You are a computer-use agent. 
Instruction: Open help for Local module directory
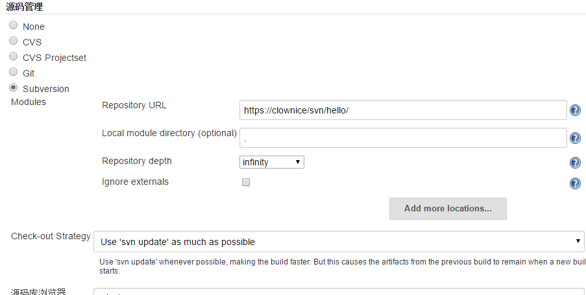[x=575, y=138]
